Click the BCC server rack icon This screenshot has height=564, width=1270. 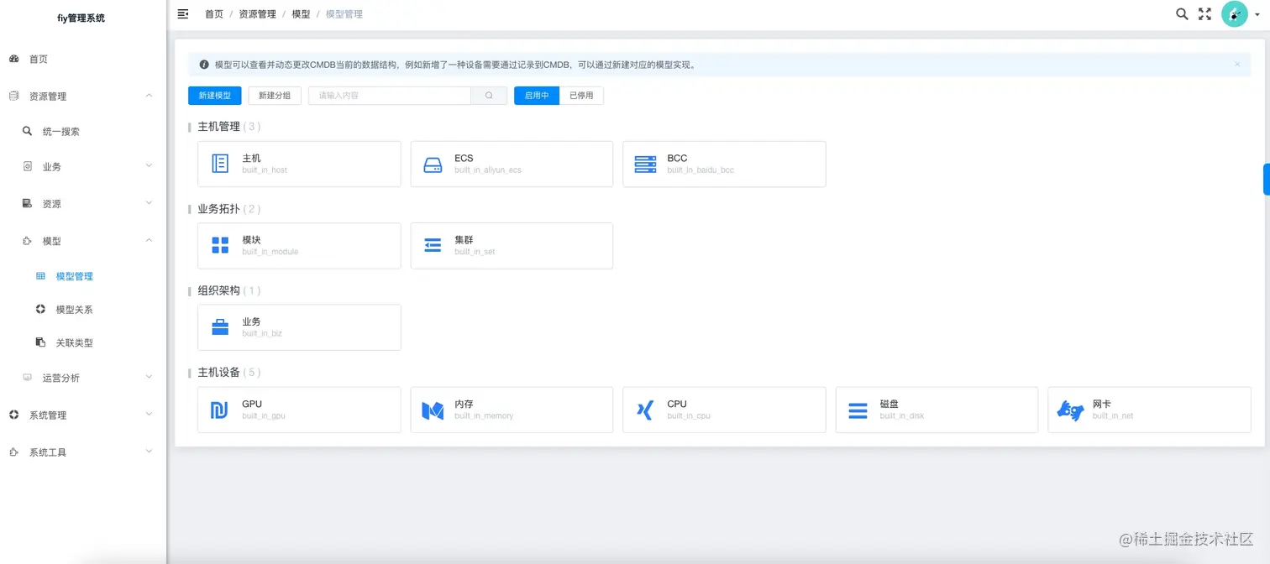point(645,164)
